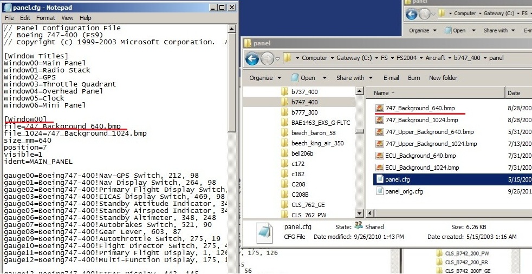The image size is (532, 274).
Task: Open Share with dropdown in background window
Action: click(x=499, y=30)
